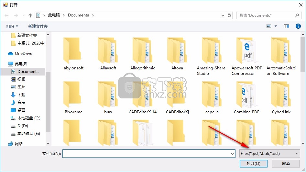Change the view layout icon
306x172 pixels.
tap(269, 26)
